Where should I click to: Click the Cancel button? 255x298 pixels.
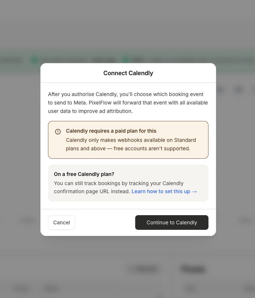point(61,222)
